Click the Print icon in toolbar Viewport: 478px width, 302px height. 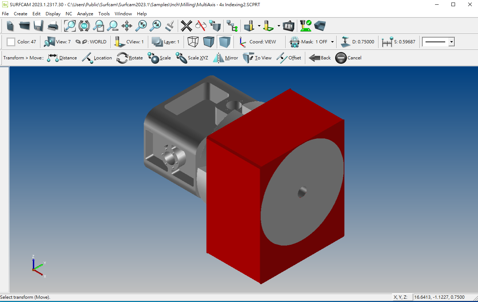[x=53, y=26]
